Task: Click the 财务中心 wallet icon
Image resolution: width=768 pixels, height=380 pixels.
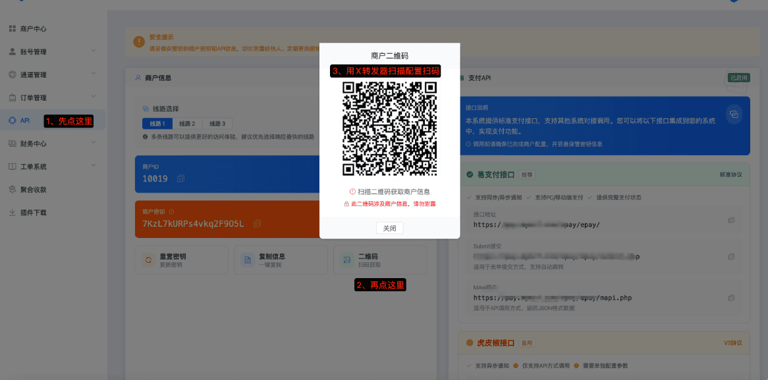Action: (x=13, y=143)
